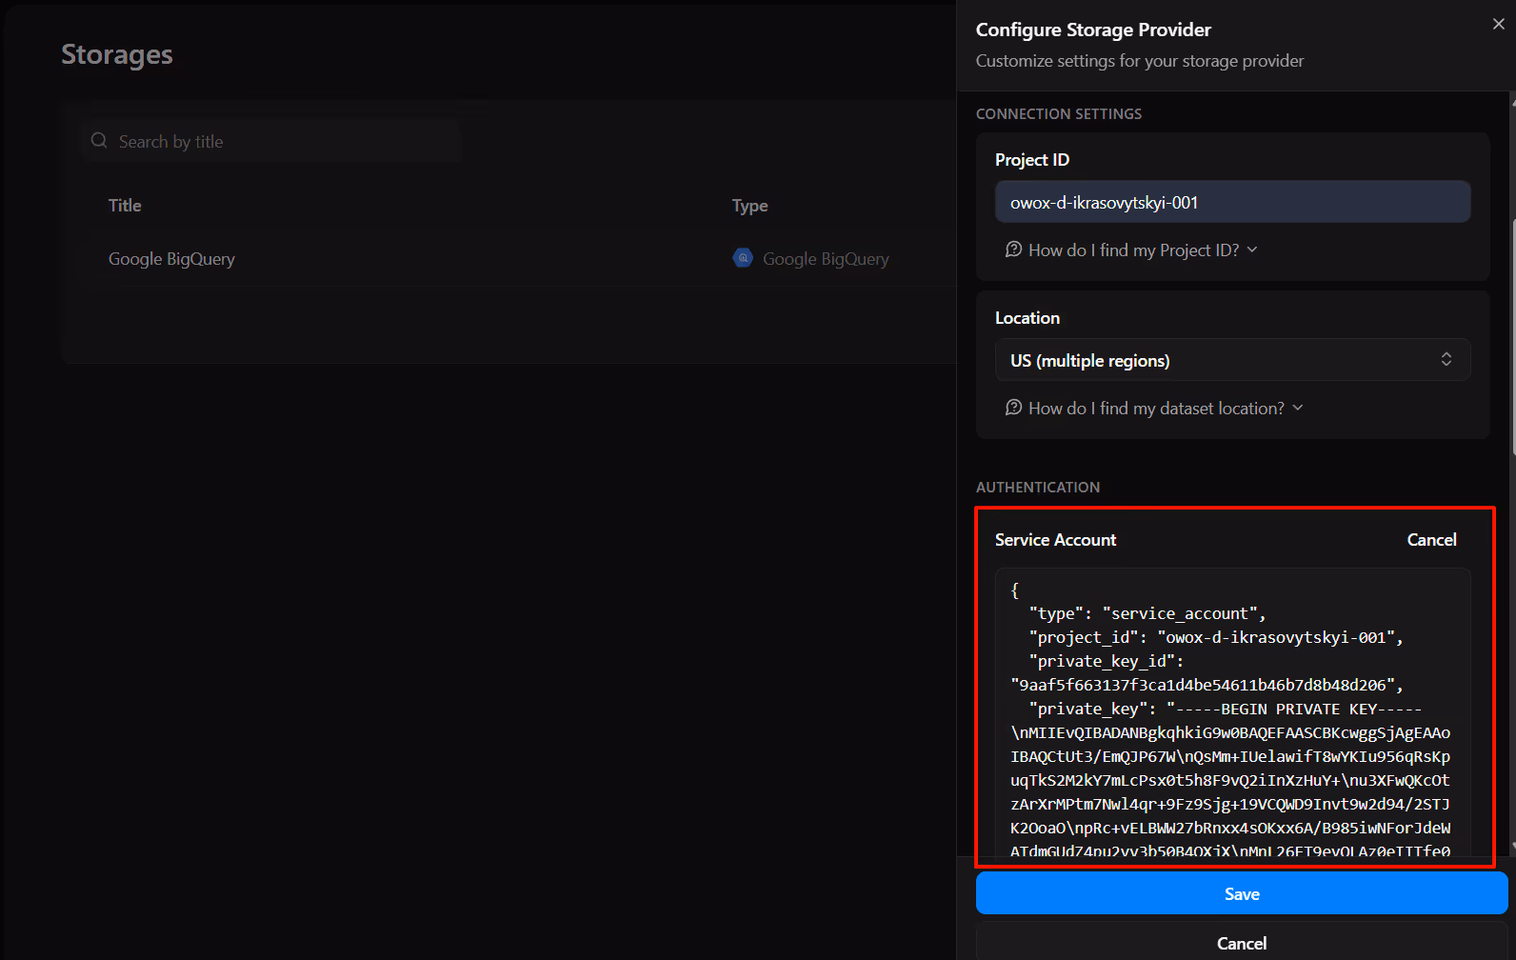Cancel Service Account editing
This screenshot has width=1516, height=960.
[1431, 540]
